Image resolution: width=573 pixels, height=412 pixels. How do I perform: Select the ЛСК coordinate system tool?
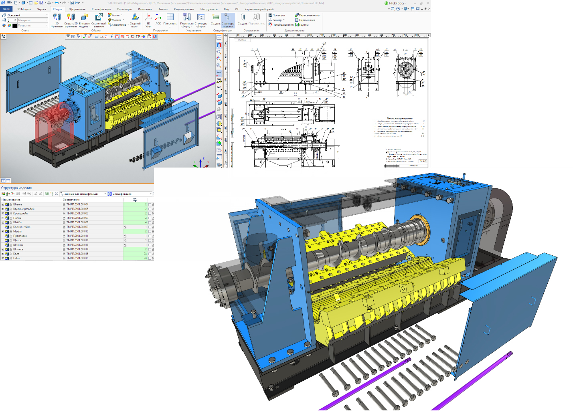[x=158, y=19]
